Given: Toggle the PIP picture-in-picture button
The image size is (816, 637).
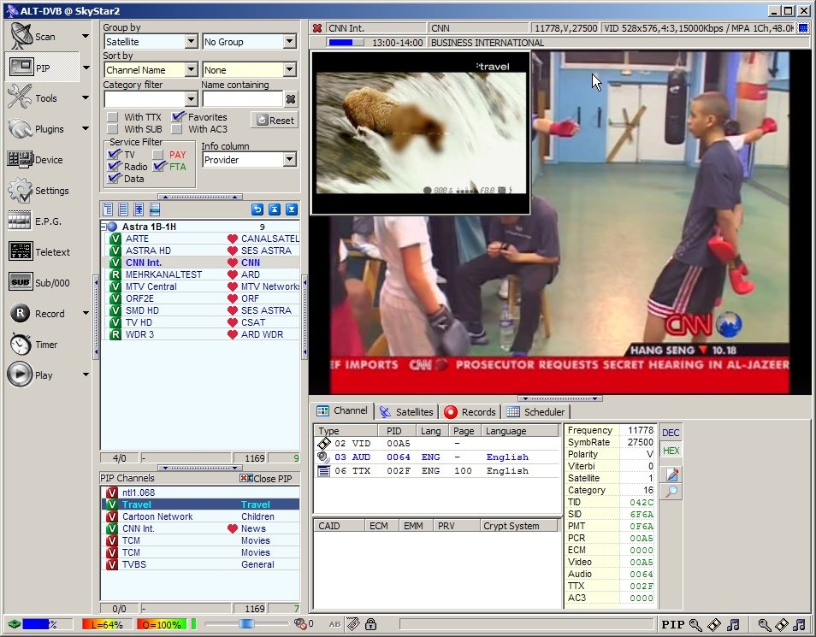Looking at the screenshot, I should 42,68.
